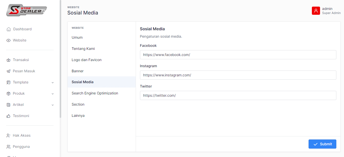Open the Umum settings tab

click(x=77, y=37)
